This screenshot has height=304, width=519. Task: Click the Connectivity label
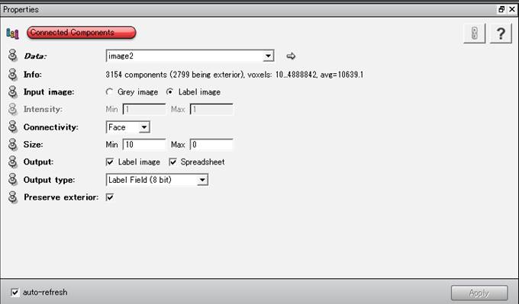[x=51, y=127]
